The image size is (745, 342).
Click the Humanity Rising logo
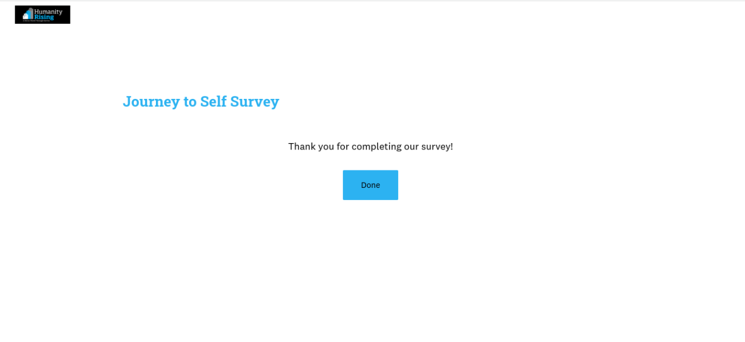pyautogui.click(x=42, y=15)
